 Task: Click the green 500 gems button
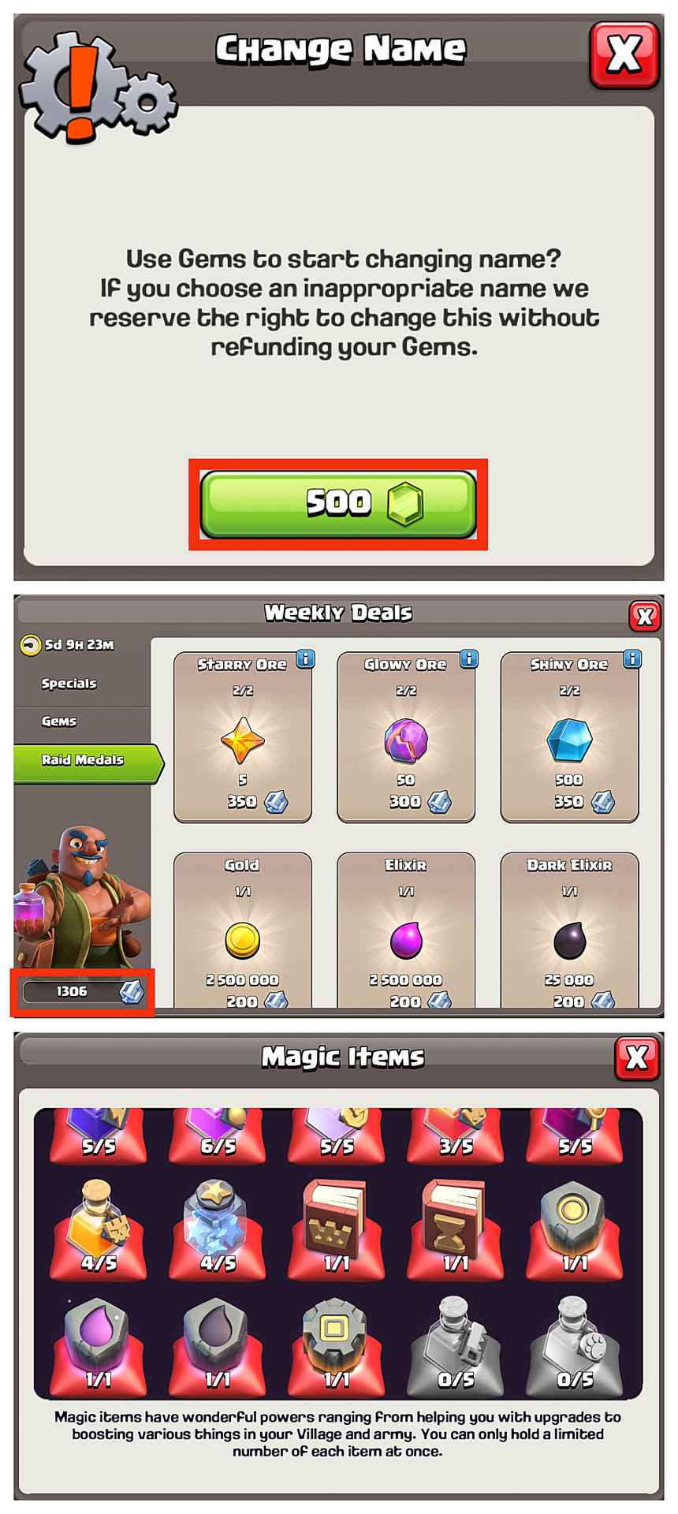tap(338, 504)
